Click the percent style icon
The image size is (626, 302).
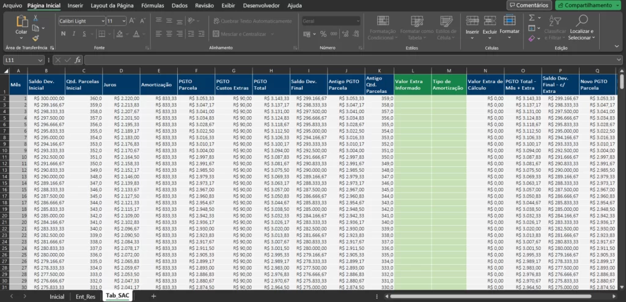323,34
